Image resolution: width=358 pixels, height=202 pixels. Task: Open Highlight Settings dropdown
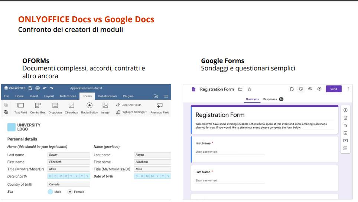click(x=131, y=112)
